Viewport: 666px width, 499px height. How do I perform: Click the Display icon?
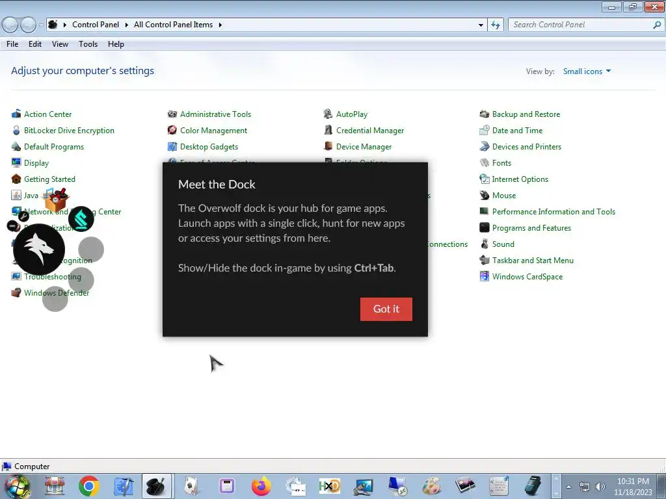pyautogui.click(x=16, y=162)
